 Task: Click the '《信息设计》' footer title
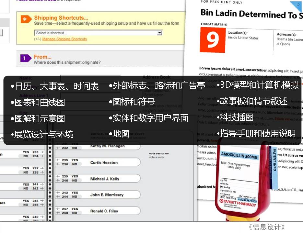tap(267, 227)
